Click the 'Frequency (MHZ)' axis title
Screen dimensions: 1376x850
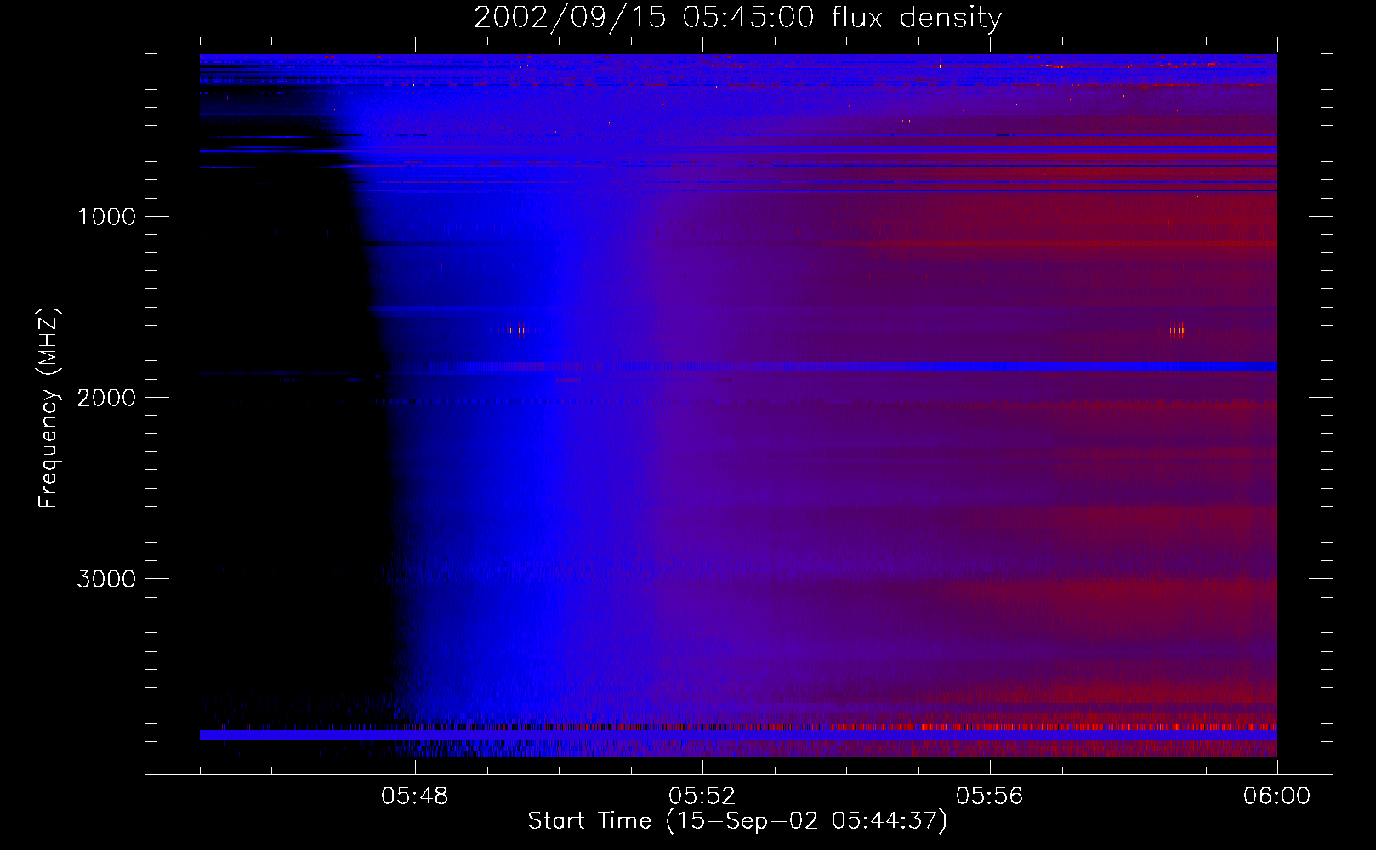click(48, 408)
